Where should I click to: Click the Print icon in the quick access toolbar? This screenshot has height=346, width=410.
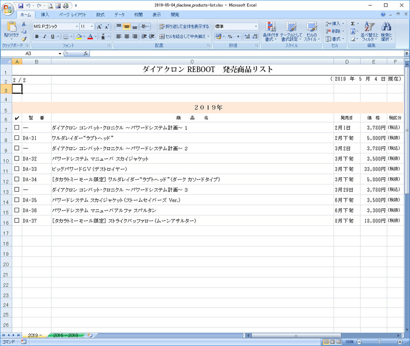[x=66, y=5]
